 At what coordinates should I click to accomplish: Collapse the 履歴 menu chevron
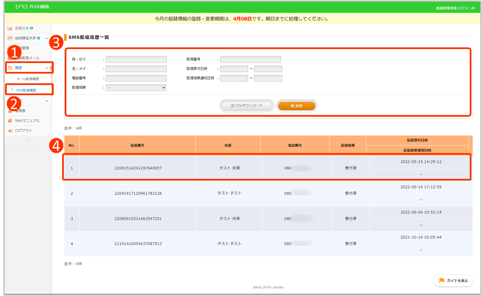click(x=47, y=68)
